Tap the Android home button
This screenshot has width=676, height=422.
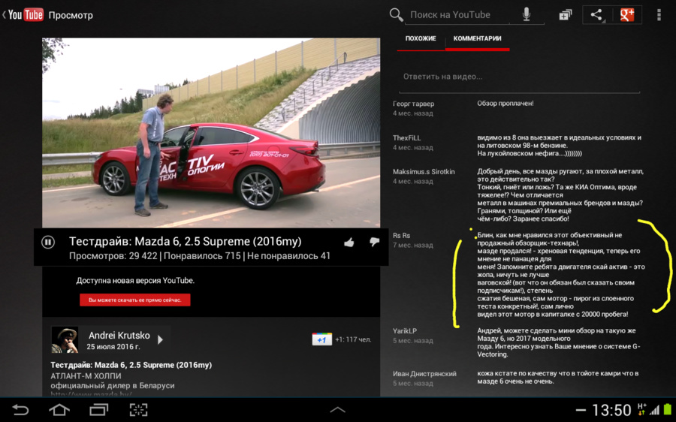pyautogui.click(x=59, y=409)
